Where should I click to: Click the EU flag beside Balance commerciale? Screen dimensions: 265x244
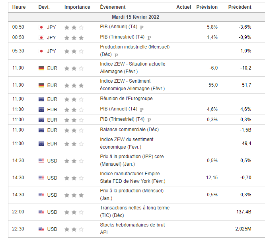pos(41,130)
